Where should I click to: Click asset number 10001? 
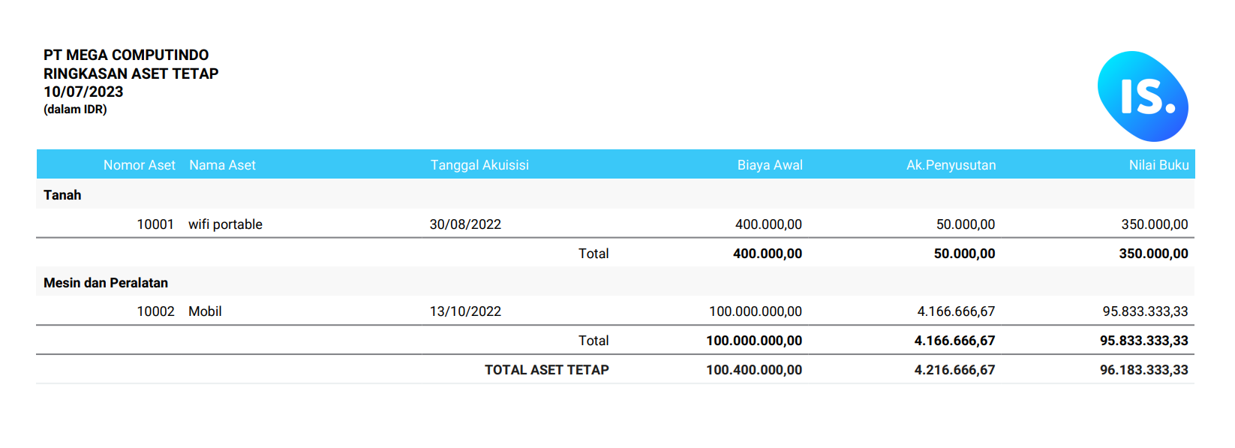[x=155, y=224]
